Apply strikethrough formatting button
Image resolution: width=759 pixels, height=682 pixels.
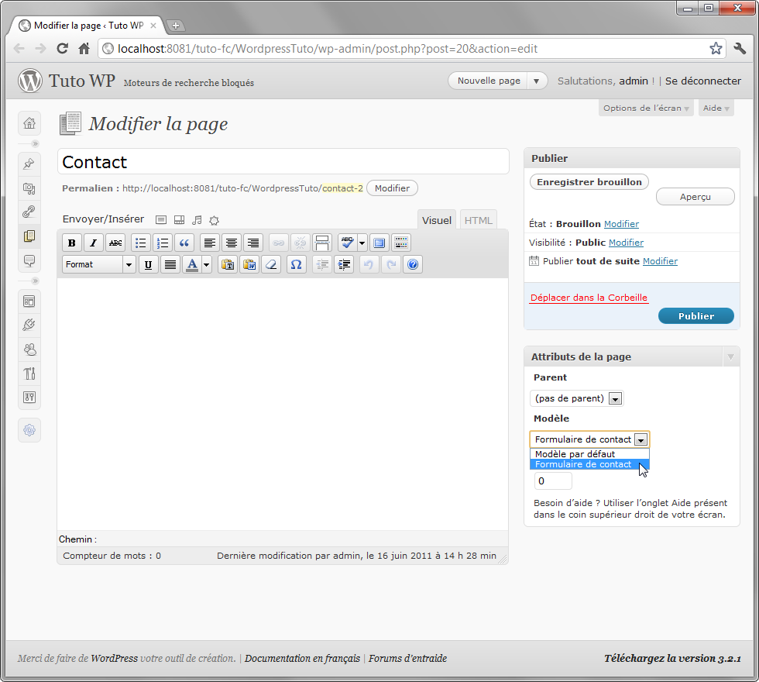pyautogui.click(x=115, y=243)
